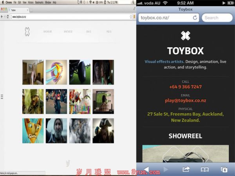The height and width of the screenshot is (176, 235).
Task: Open the orange cartoon cat thumbnail
Action: tap(33, 131)
